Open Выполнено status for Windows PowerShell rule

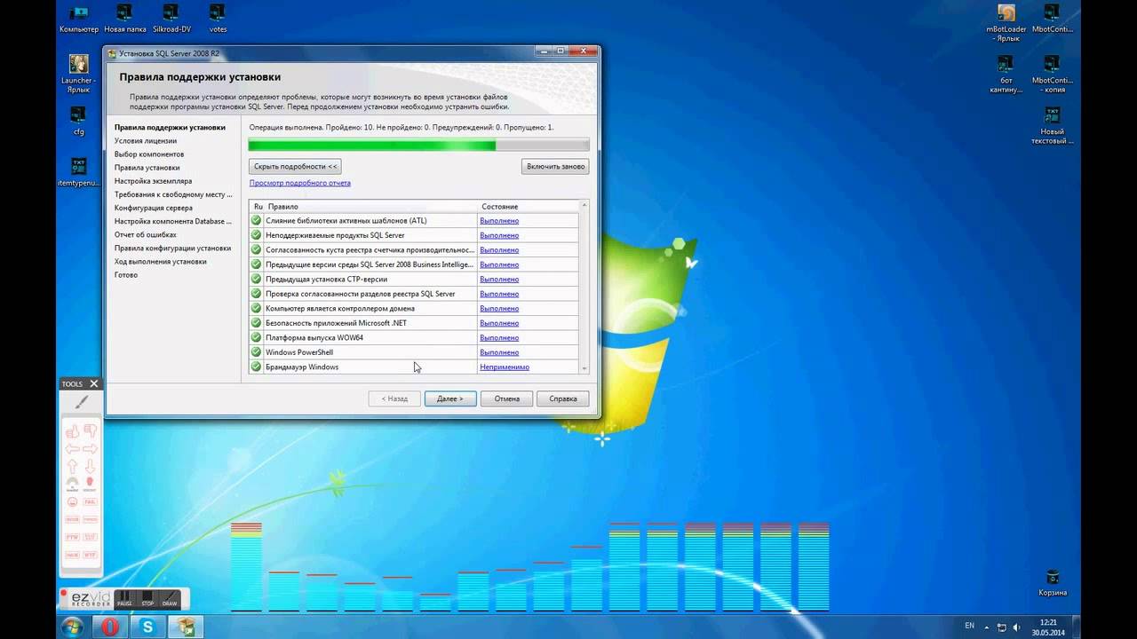[499, 352]
